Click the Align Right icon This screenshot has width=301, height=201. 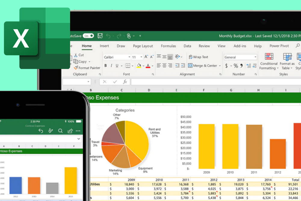(170, 65)
